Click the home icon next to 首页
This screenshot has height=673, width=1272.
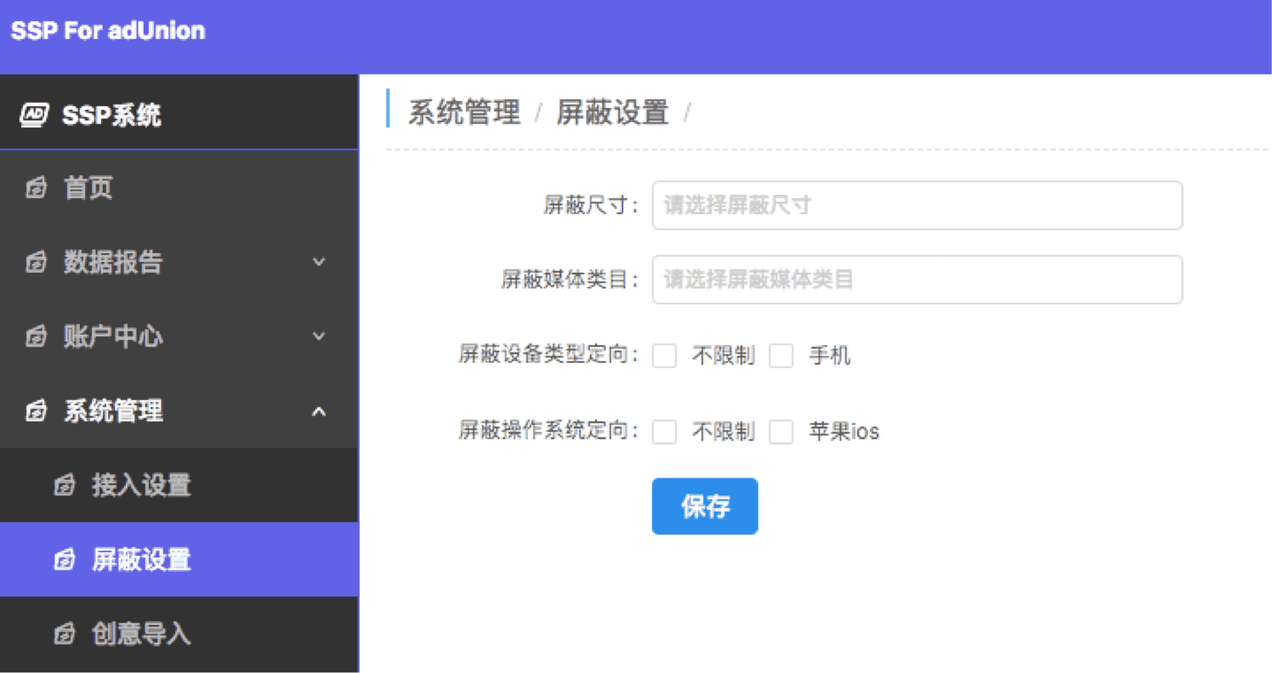pyautogui.click(x=36, y=188)
